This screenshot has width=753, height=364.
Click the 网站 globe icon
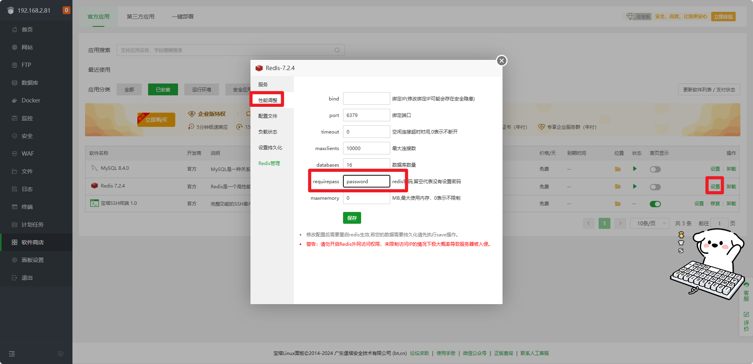pyautogui.click(x=15, y=47)
